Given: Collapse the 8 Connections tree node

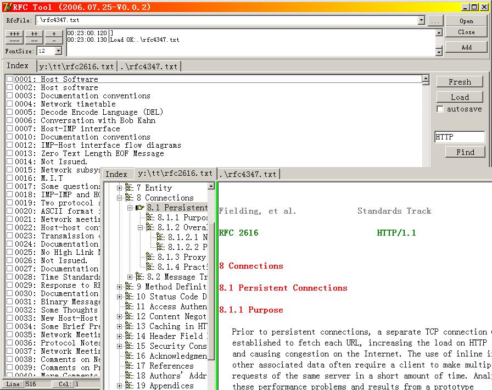Looking at the screenshot, I should click(x=119, y=198).
